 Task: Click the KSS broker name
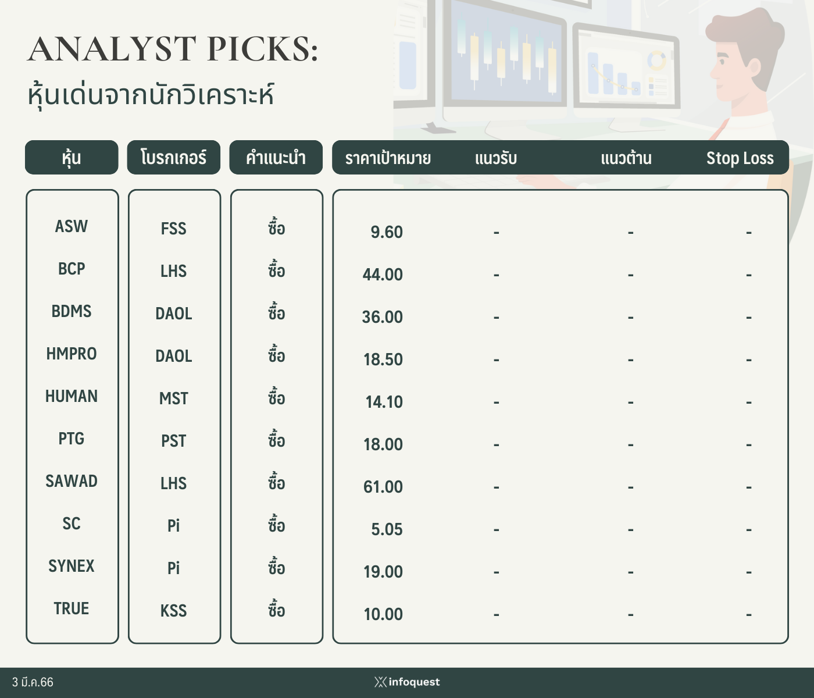(x=174, y=611)
